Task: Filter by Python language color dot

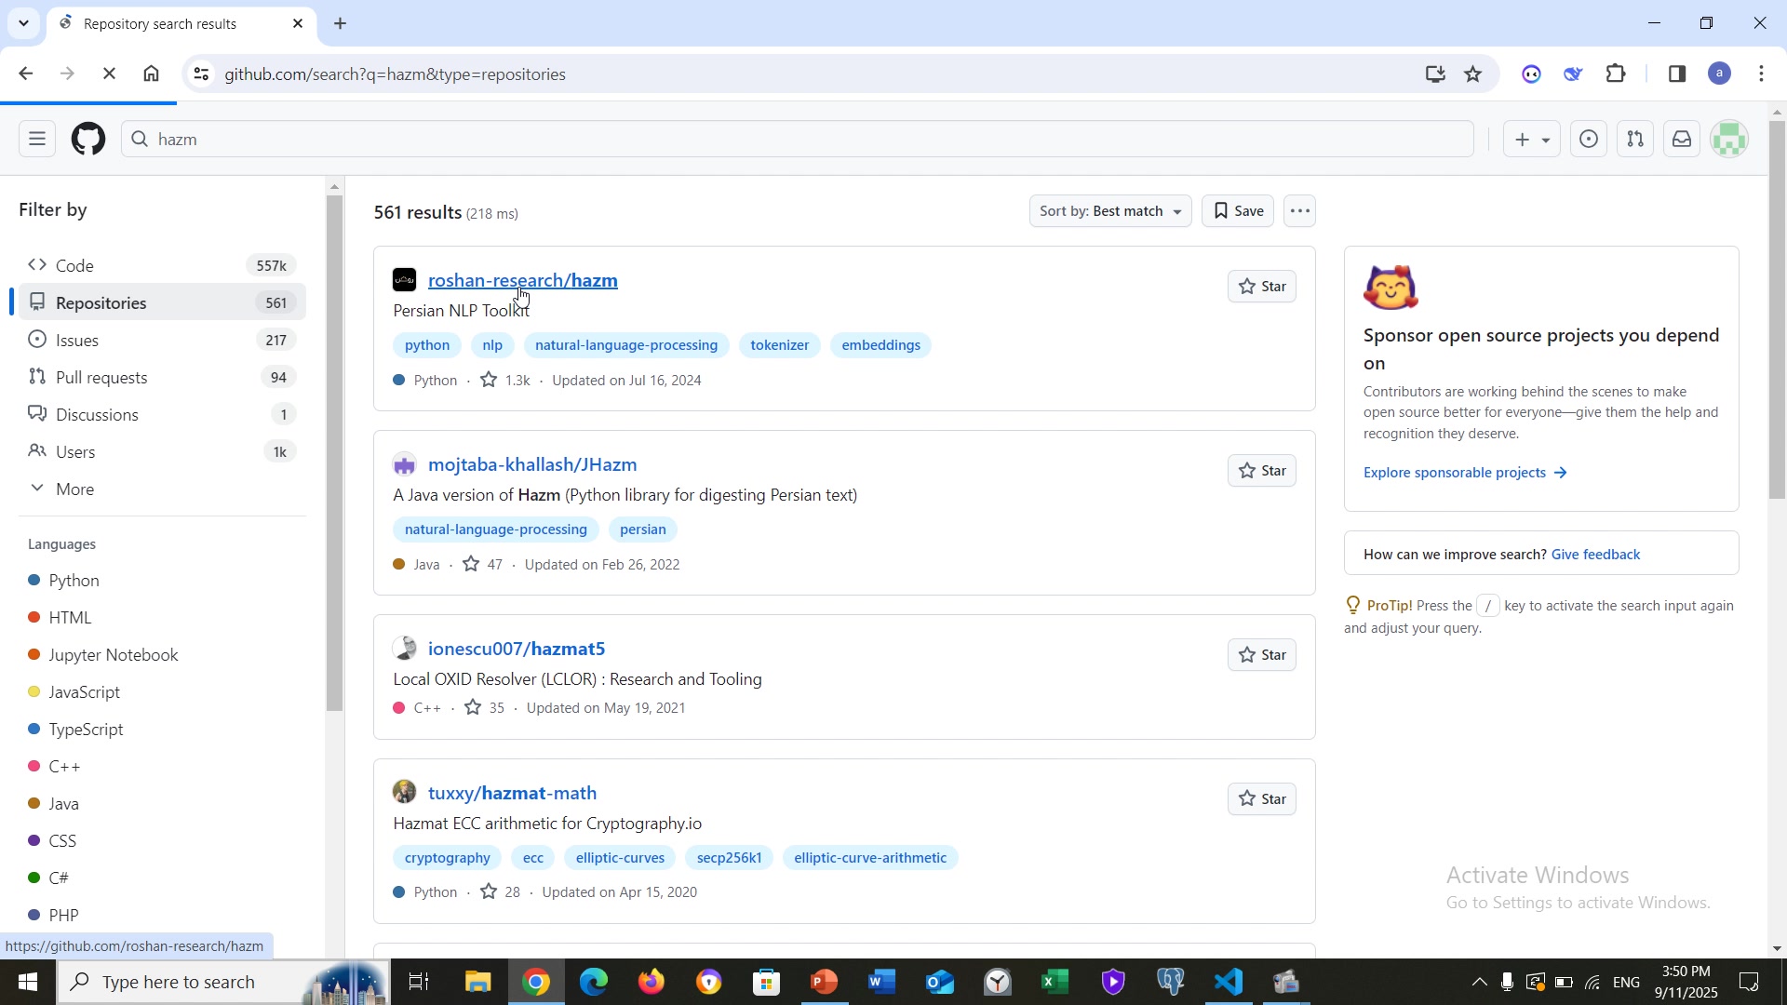Action: [x=34, y=581]
